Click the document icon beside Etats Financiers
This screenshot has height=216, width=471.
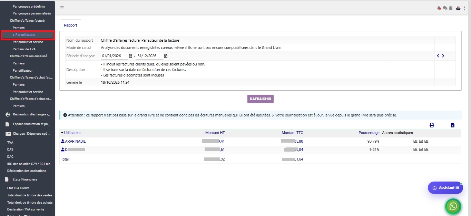[x=7, y=179]
